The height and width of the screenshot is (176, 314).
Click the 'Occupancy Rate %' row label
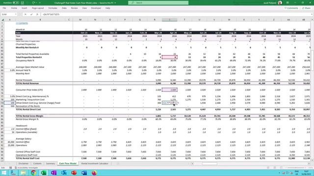25,61
